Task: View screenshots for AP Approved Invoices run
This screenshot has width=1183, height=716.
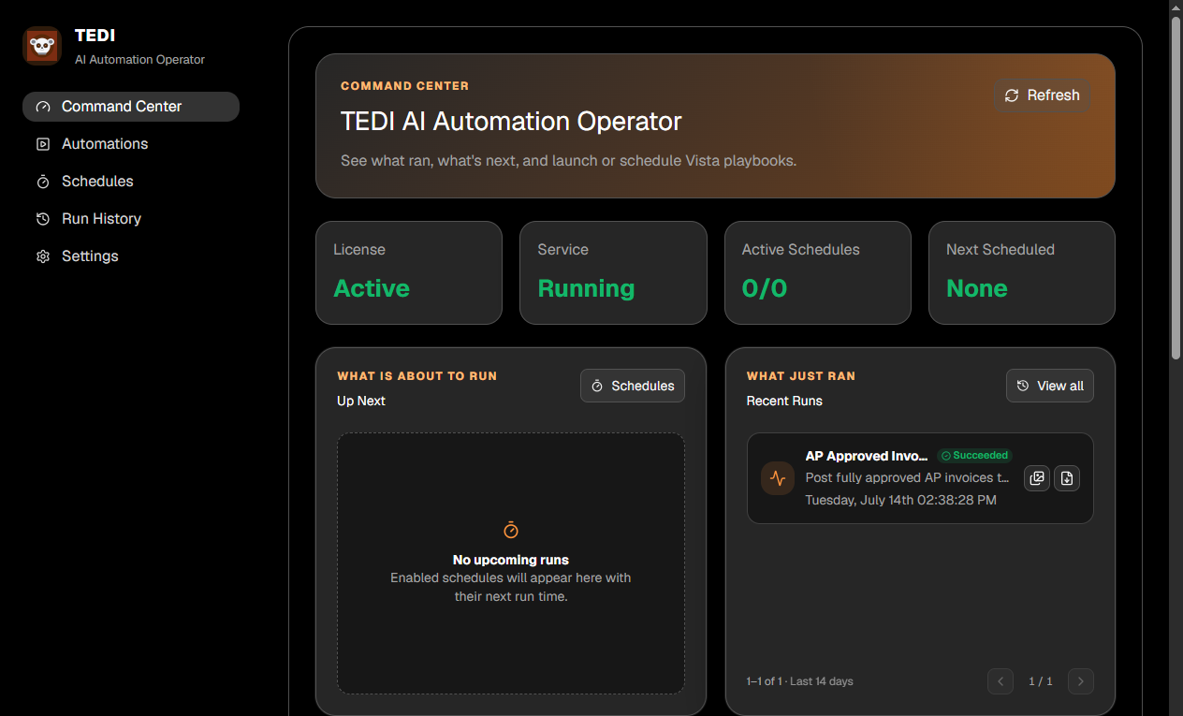Action: point(1037,478)
